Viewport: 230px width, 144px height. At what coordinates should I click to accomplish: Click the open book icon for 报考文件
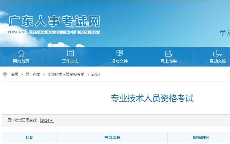(x=119, y=53)
